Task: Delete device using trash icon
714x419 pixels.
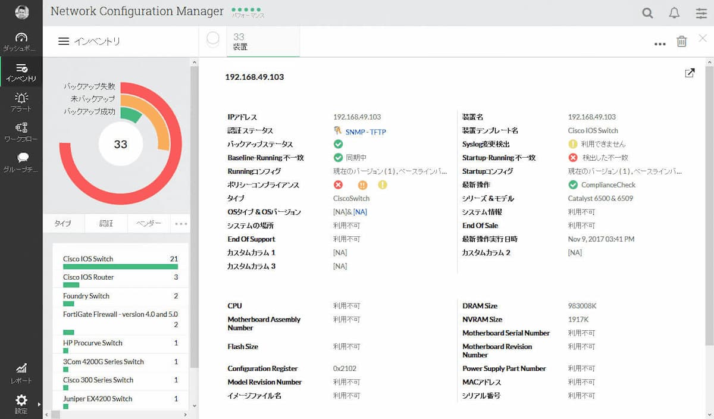Action: click(x=681, y=42)
